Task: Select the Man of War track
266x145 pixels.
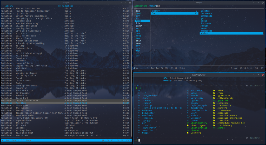Action: coord(65,135)
